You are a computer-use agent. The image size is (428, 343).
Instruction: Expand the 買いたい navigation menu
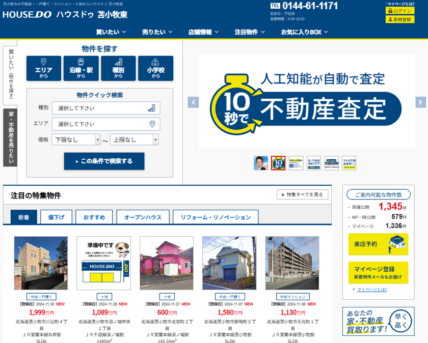coord(111,32)
